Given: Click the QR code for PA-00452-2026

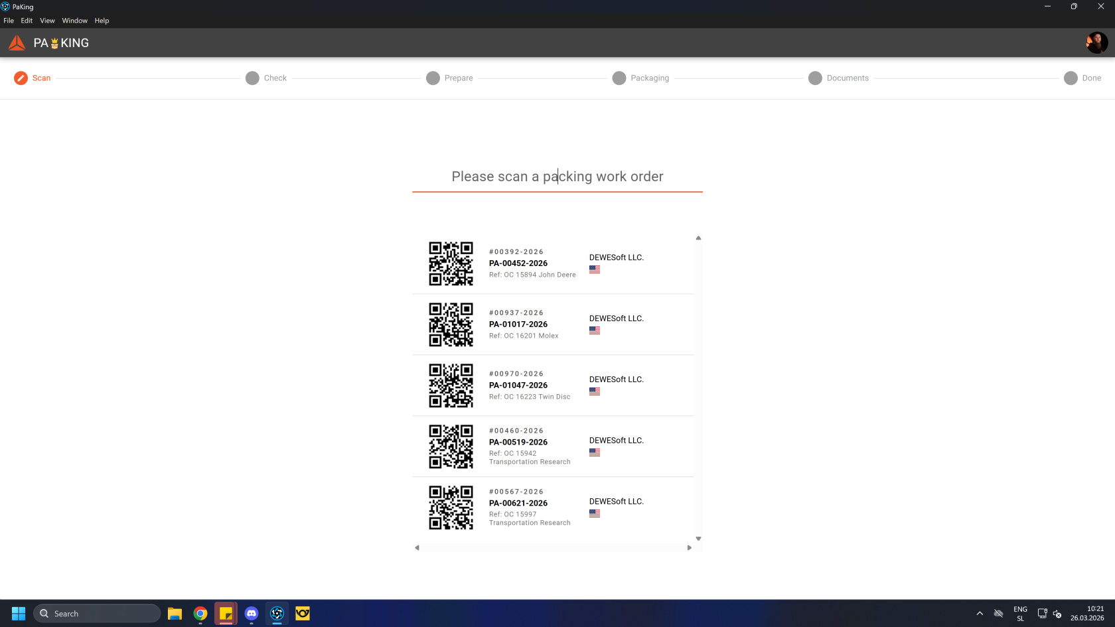Looking at the screenshot, I should tap(451, 263).
